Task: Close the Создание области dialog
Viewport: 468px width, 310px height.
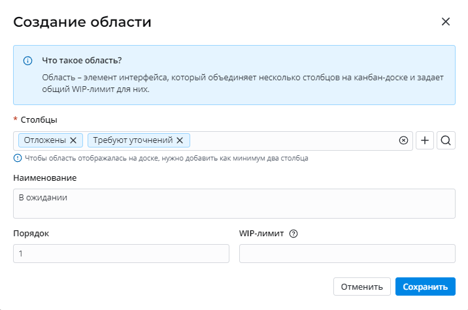Action: [446, 22]
